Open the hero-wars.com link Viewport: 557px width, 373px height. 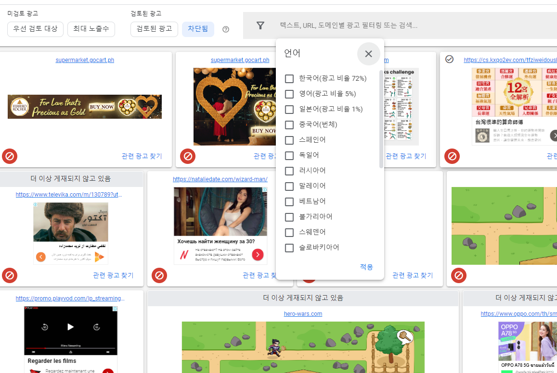pos(303,314)
